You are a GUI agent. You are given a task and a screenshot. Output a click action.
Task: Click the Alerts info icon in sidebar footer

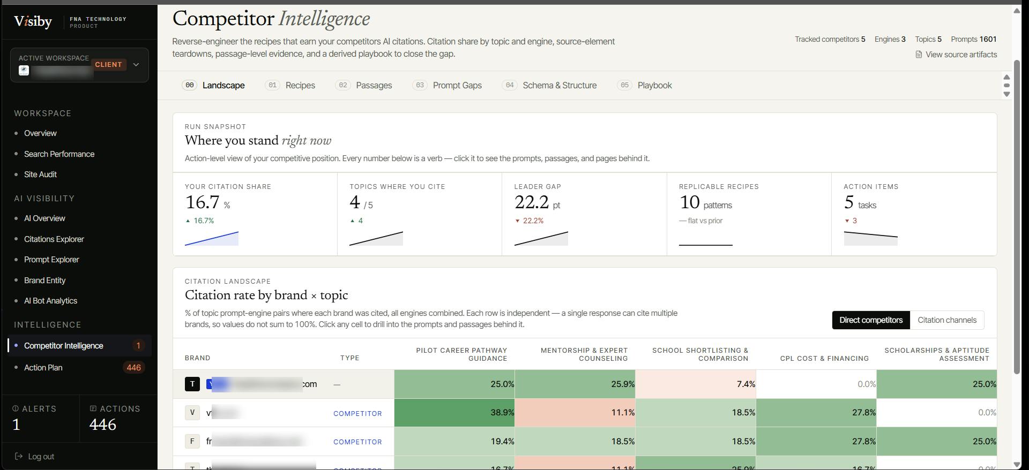[x=16, y=408]
